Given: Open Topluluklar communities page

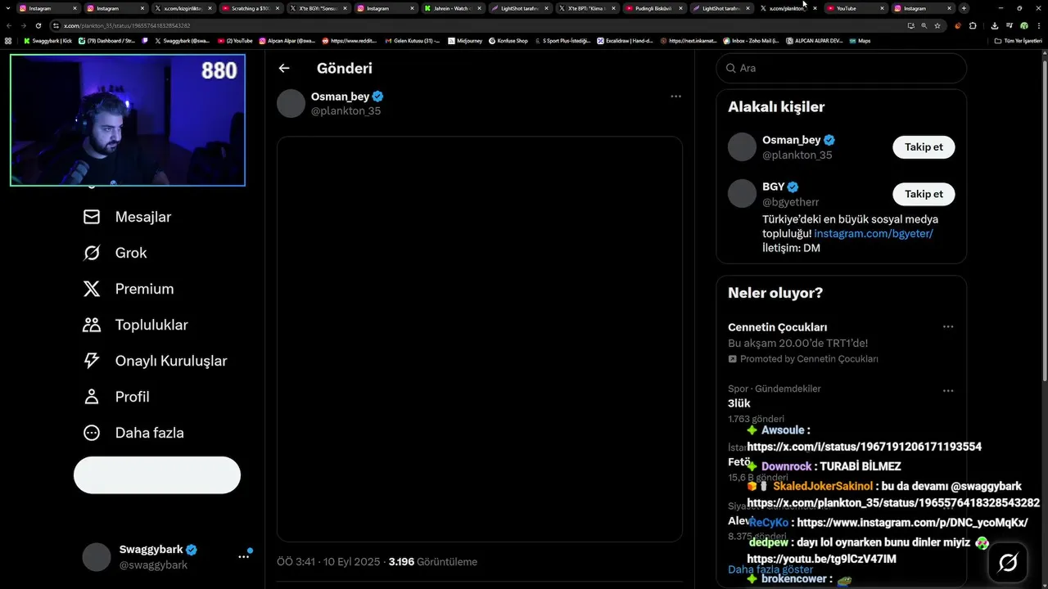Looking at the screenshot, I should pos(135,325).
